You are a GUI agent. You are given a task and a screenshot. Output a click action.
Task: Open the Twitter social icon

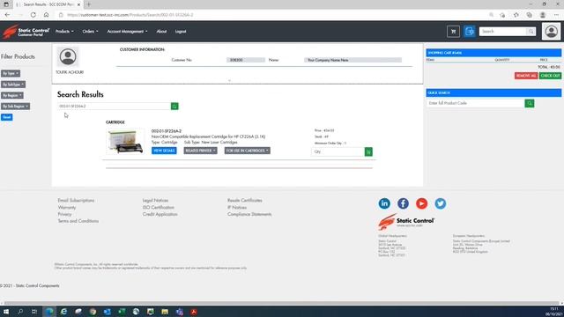(x=441, y=203)
